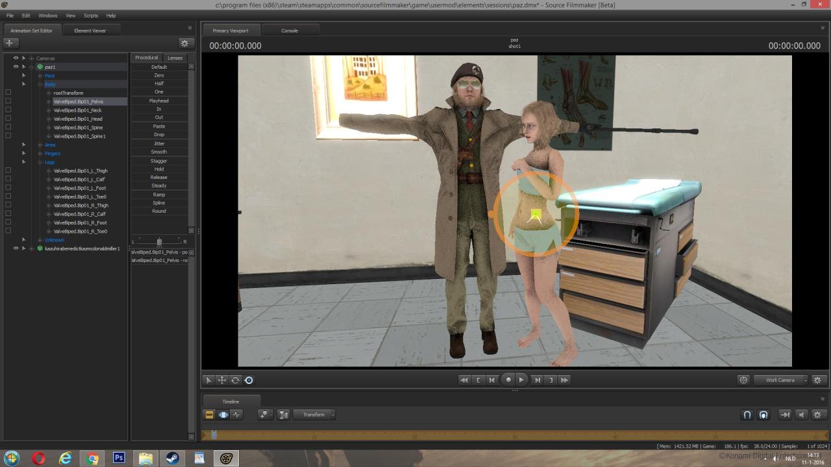Toggle visibility eye for Cameras

[x=16, y=58]
